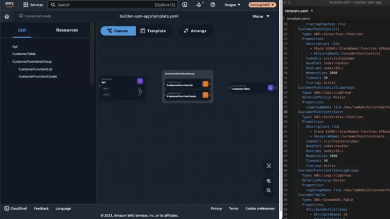Select CustomerFunctionsGroup in the resource list

32,61
